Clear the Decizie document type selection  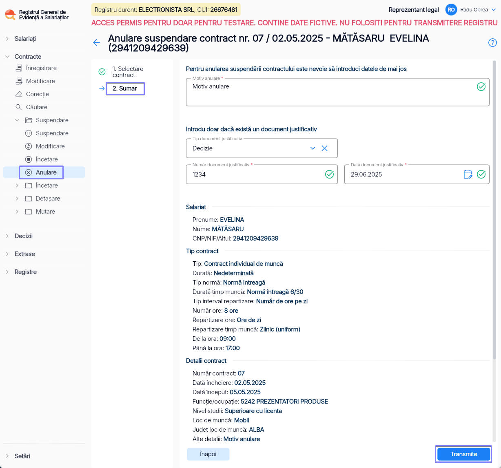[325, 148]
